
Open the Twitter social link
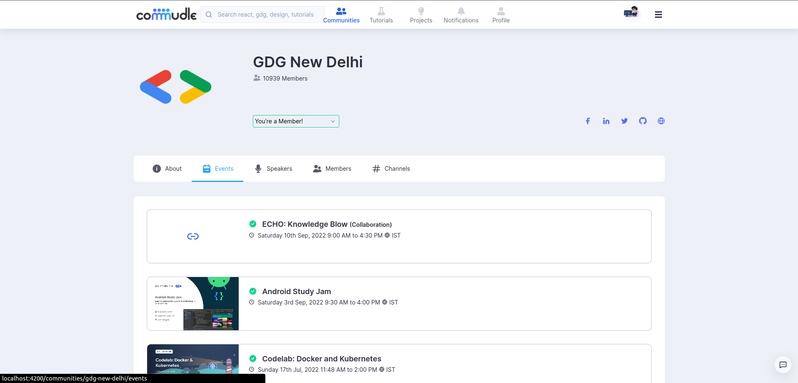(625, 121)
